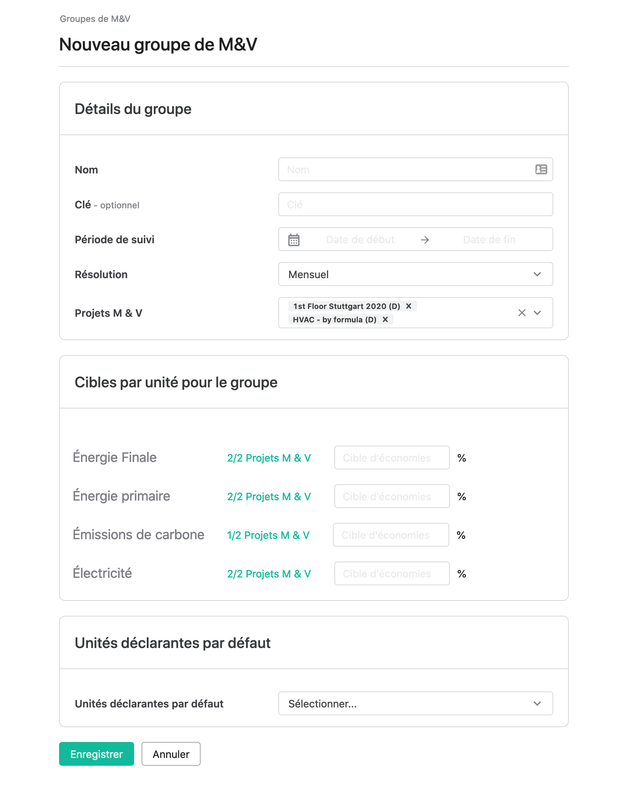619x791 pixels.
Task: Click the Énergie primaire savings target input
Action: coord(392,496)
